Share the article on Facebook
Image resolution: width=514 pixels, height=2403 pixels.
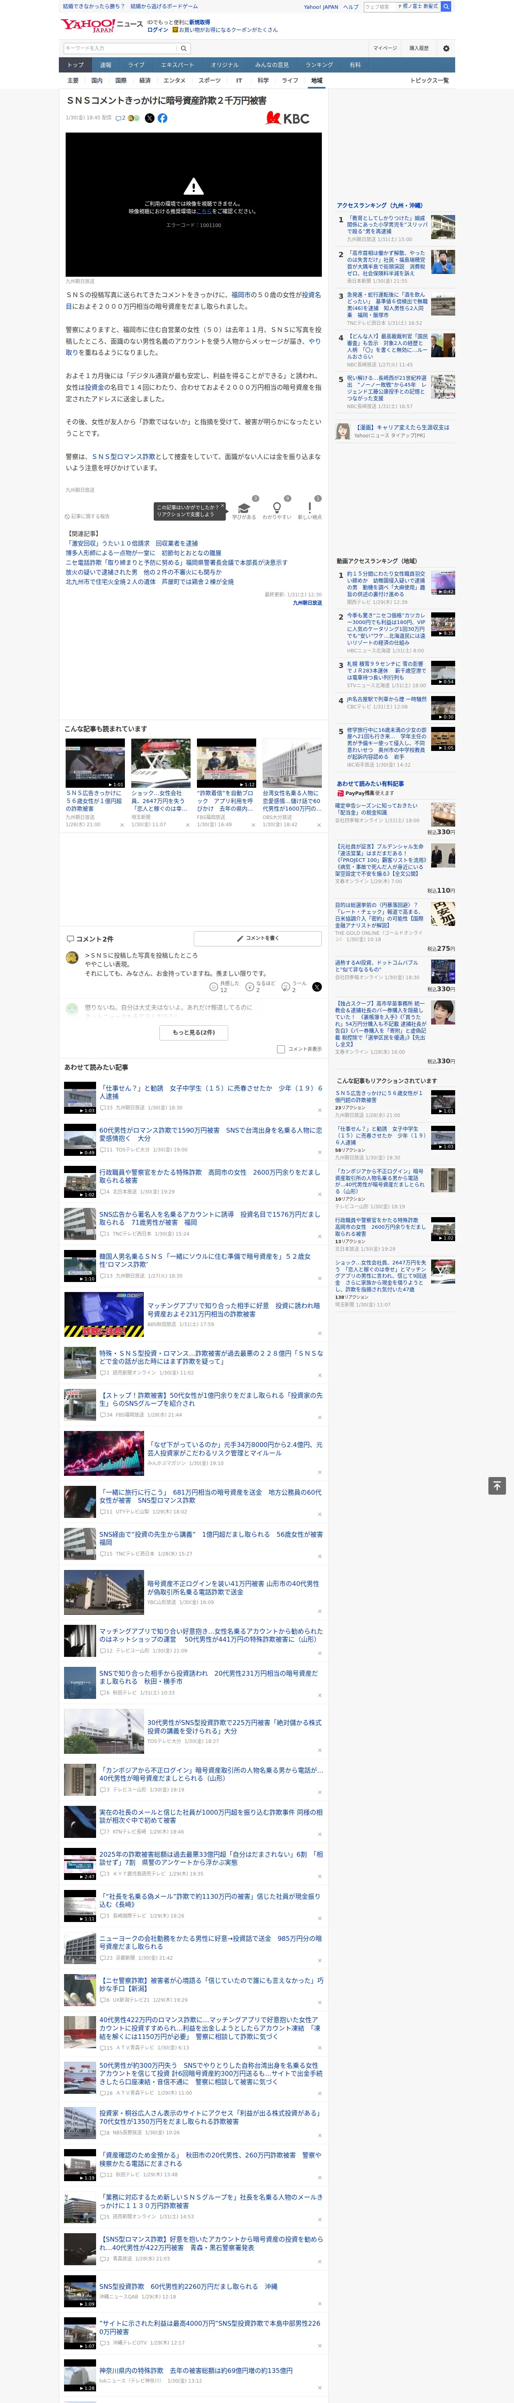click(x=162, y=119)
